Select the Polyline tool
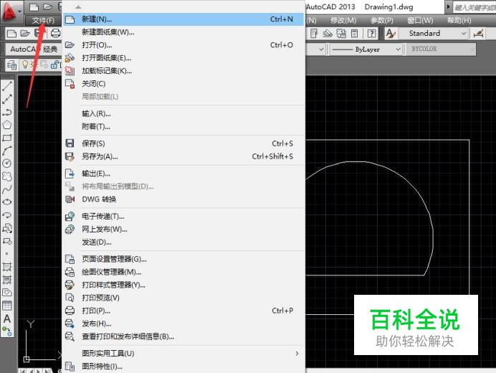The image size is (496, 373). (x=7, y=112)
